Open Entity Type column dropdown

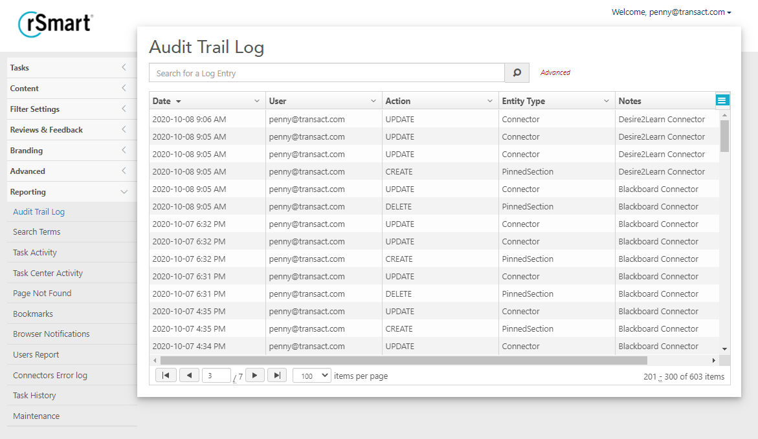coord(607,101)
